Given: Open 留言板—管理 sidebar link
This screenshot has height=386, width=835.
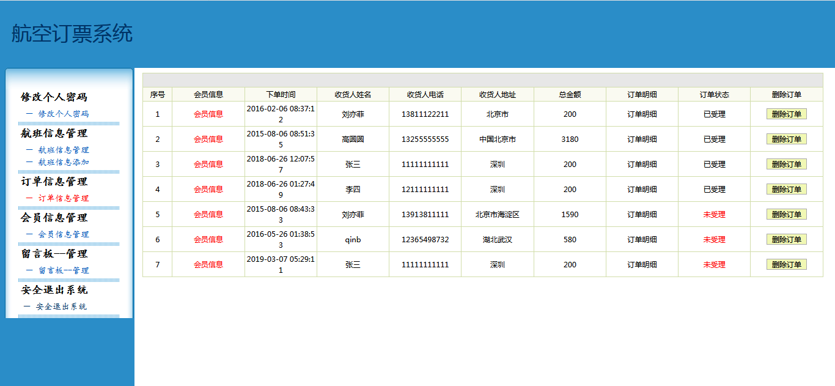Looking at the screenshot, I should [x=64, y=270].
